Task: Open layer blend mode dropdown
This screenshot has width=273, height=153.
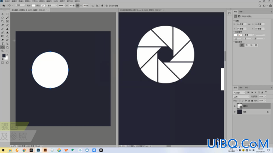Action: click(x=241, y=97)
